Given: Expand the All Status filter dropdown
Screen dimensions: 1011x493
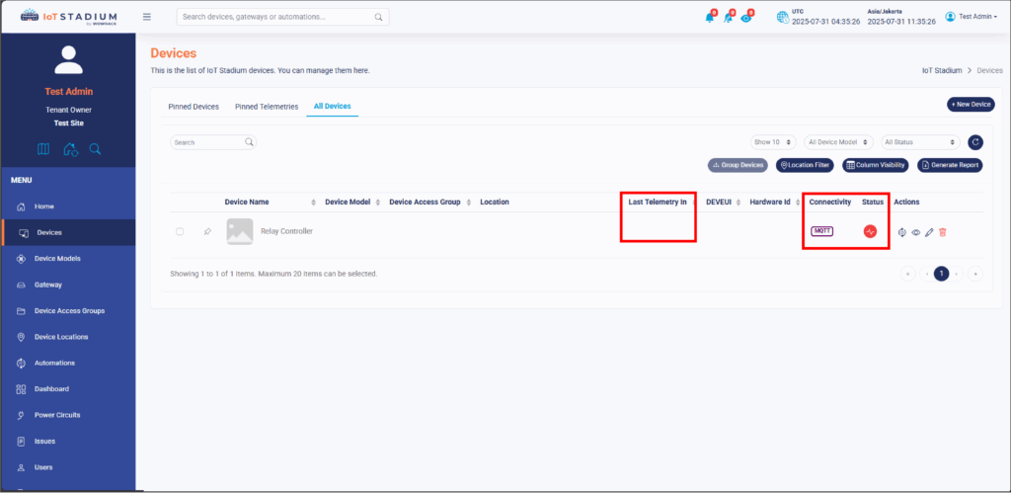Looking at the screenshot, I should tap(920, 142).
